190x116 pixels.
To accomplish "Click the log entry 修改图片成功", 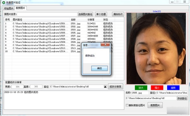I will [x=21, y=92].
